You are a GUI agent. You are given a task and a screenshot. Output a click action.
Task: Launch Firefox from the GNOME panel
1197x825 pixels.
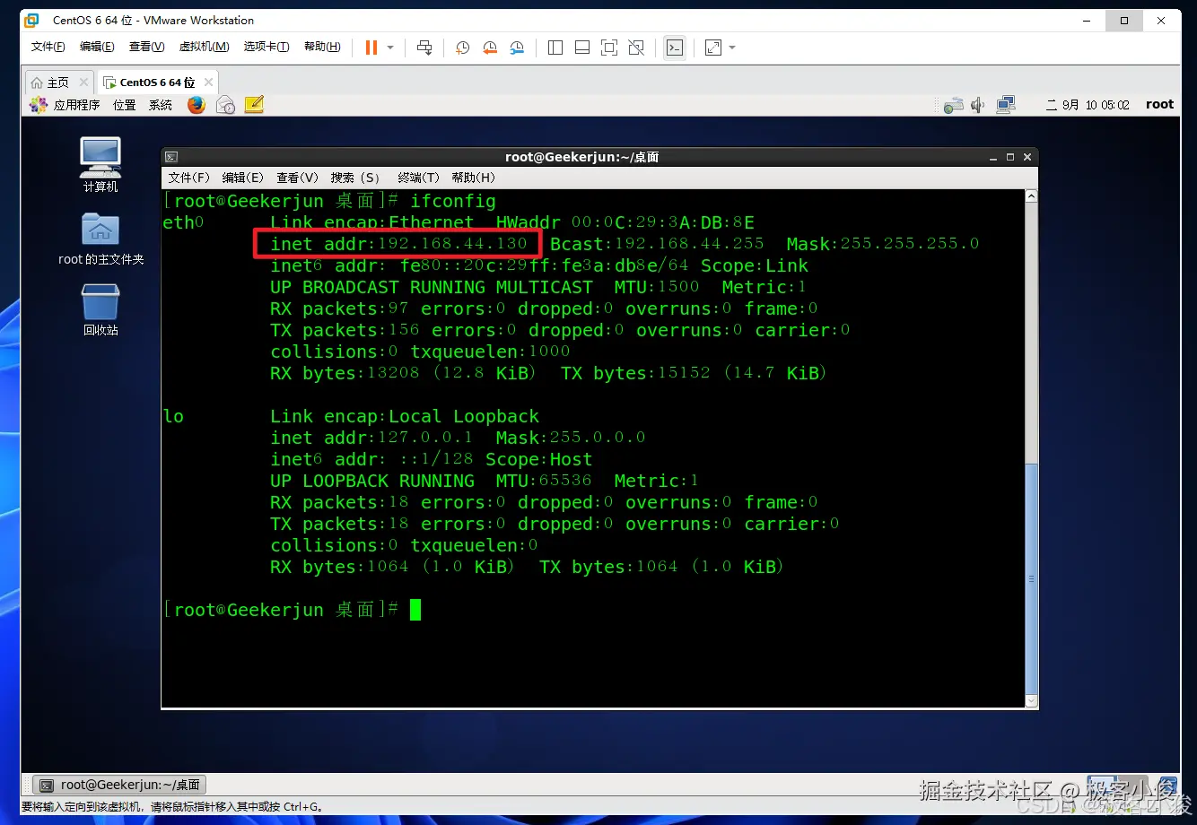click(x=197, y=105)
